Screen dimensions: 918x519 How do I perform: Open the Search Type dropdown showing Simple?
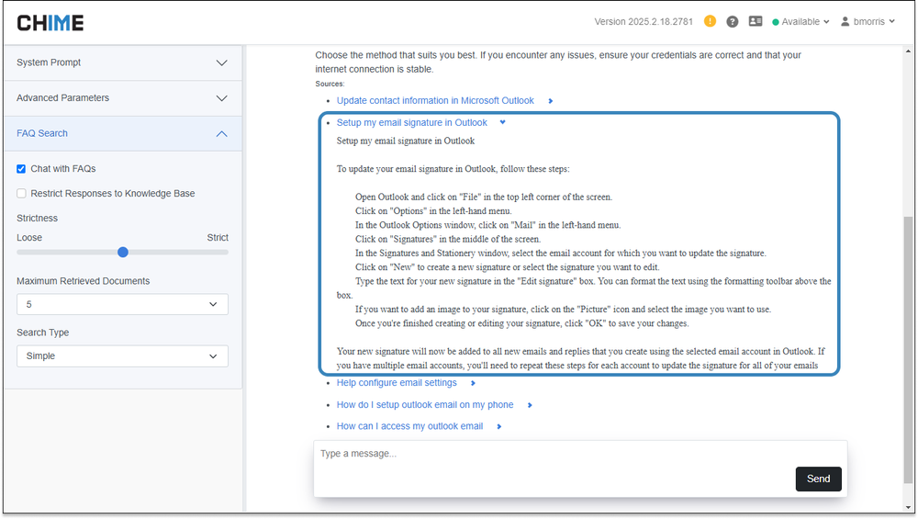pos(122,356)
